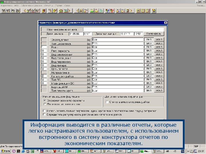Click искл button in Вид литера row
The width and height of the screenshot is (206, 154).
(159, 65)
